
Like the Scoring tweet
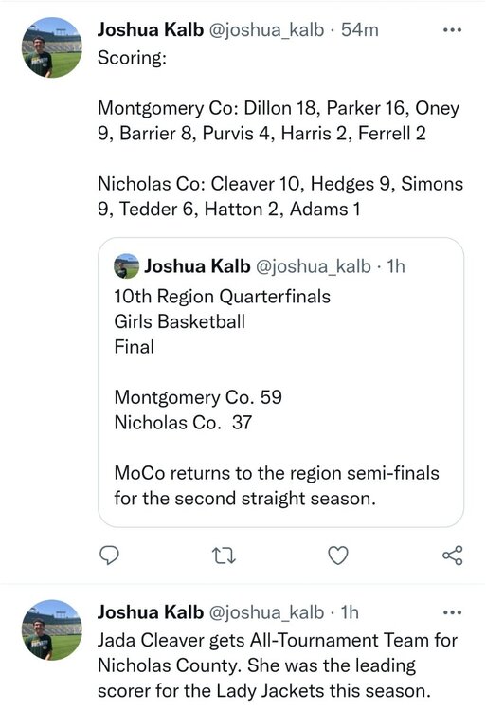[338, 556]
